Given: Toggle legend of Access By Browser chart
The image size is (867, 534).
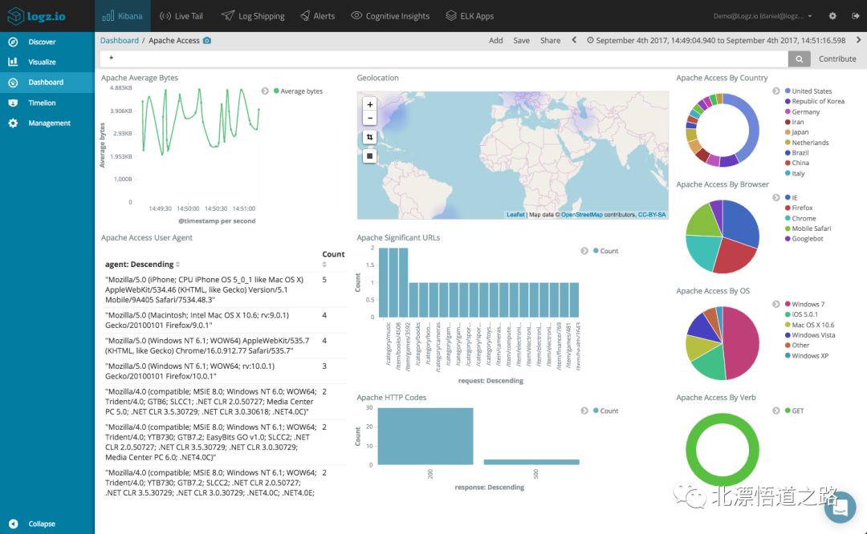Looking at the screenshot, I should coord(775,198).
